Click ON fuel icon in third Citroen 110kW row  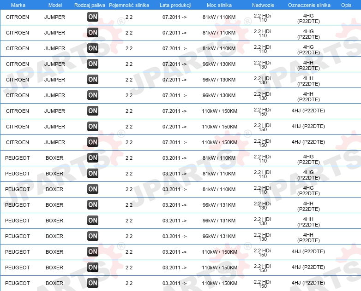(x=93, y=142)
